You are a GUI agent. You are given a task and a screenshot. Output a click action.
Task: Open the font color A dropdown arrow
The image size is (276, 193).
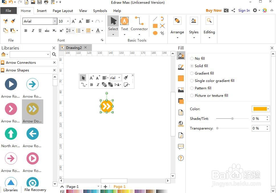pos(102,31)
